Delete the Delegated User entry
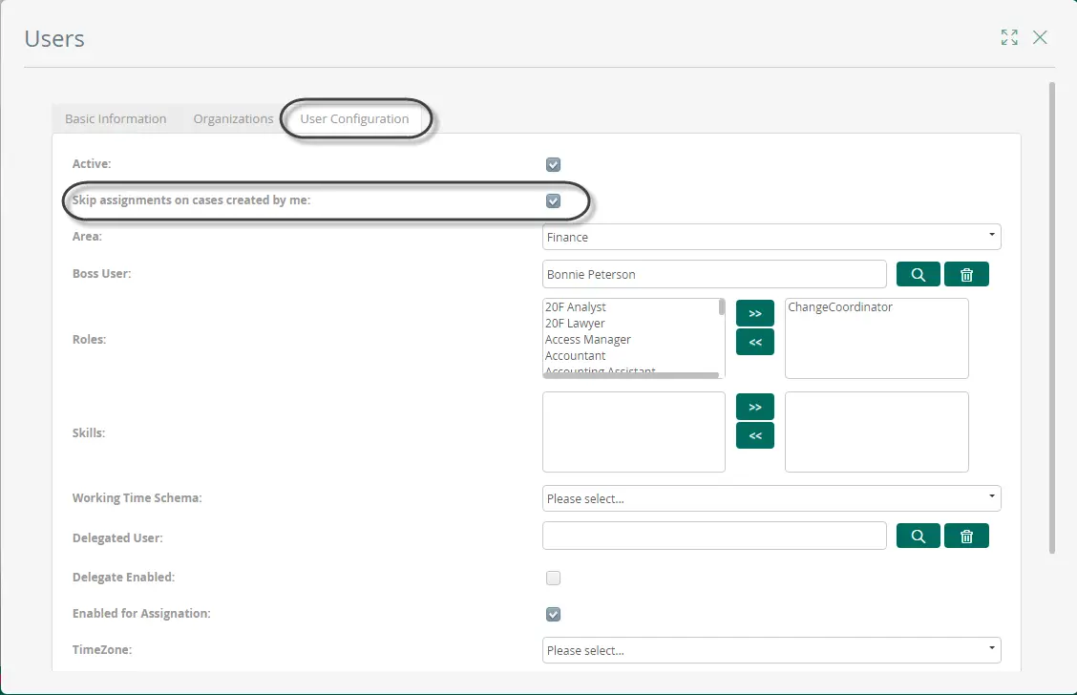This screenshot has height=695, width=1077. (x=966, y=536)
